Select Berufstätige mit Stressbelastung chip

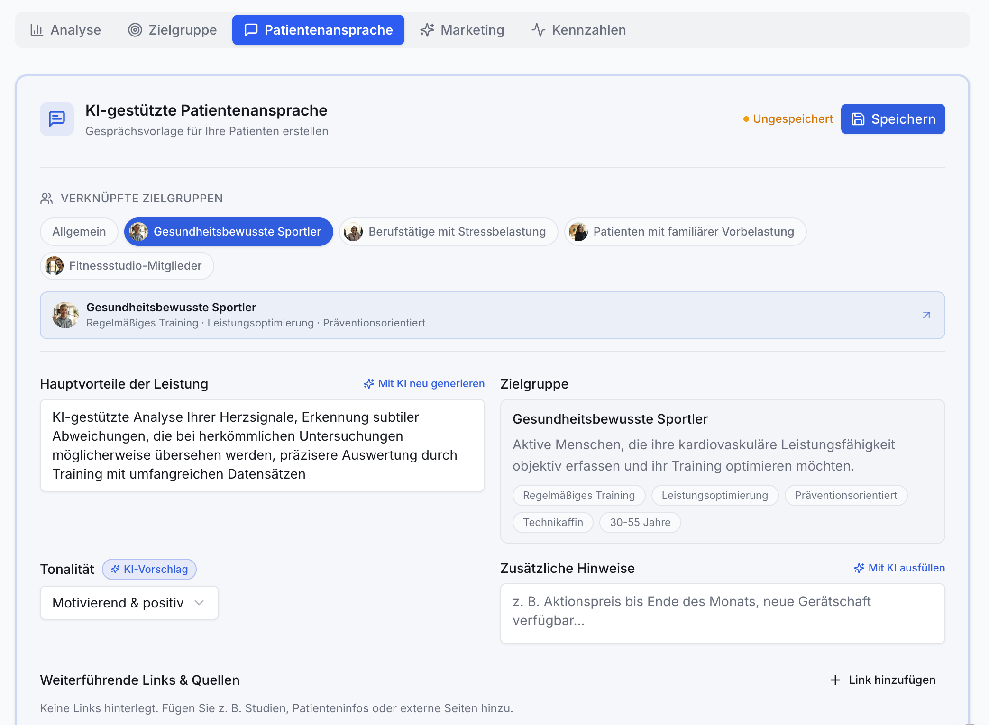click(x=449, y=232)
